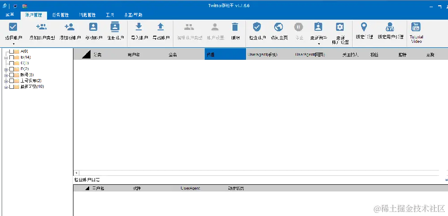
Task: Switch to the Account Management (账户管理) tab
Action: tap(34, 15)
